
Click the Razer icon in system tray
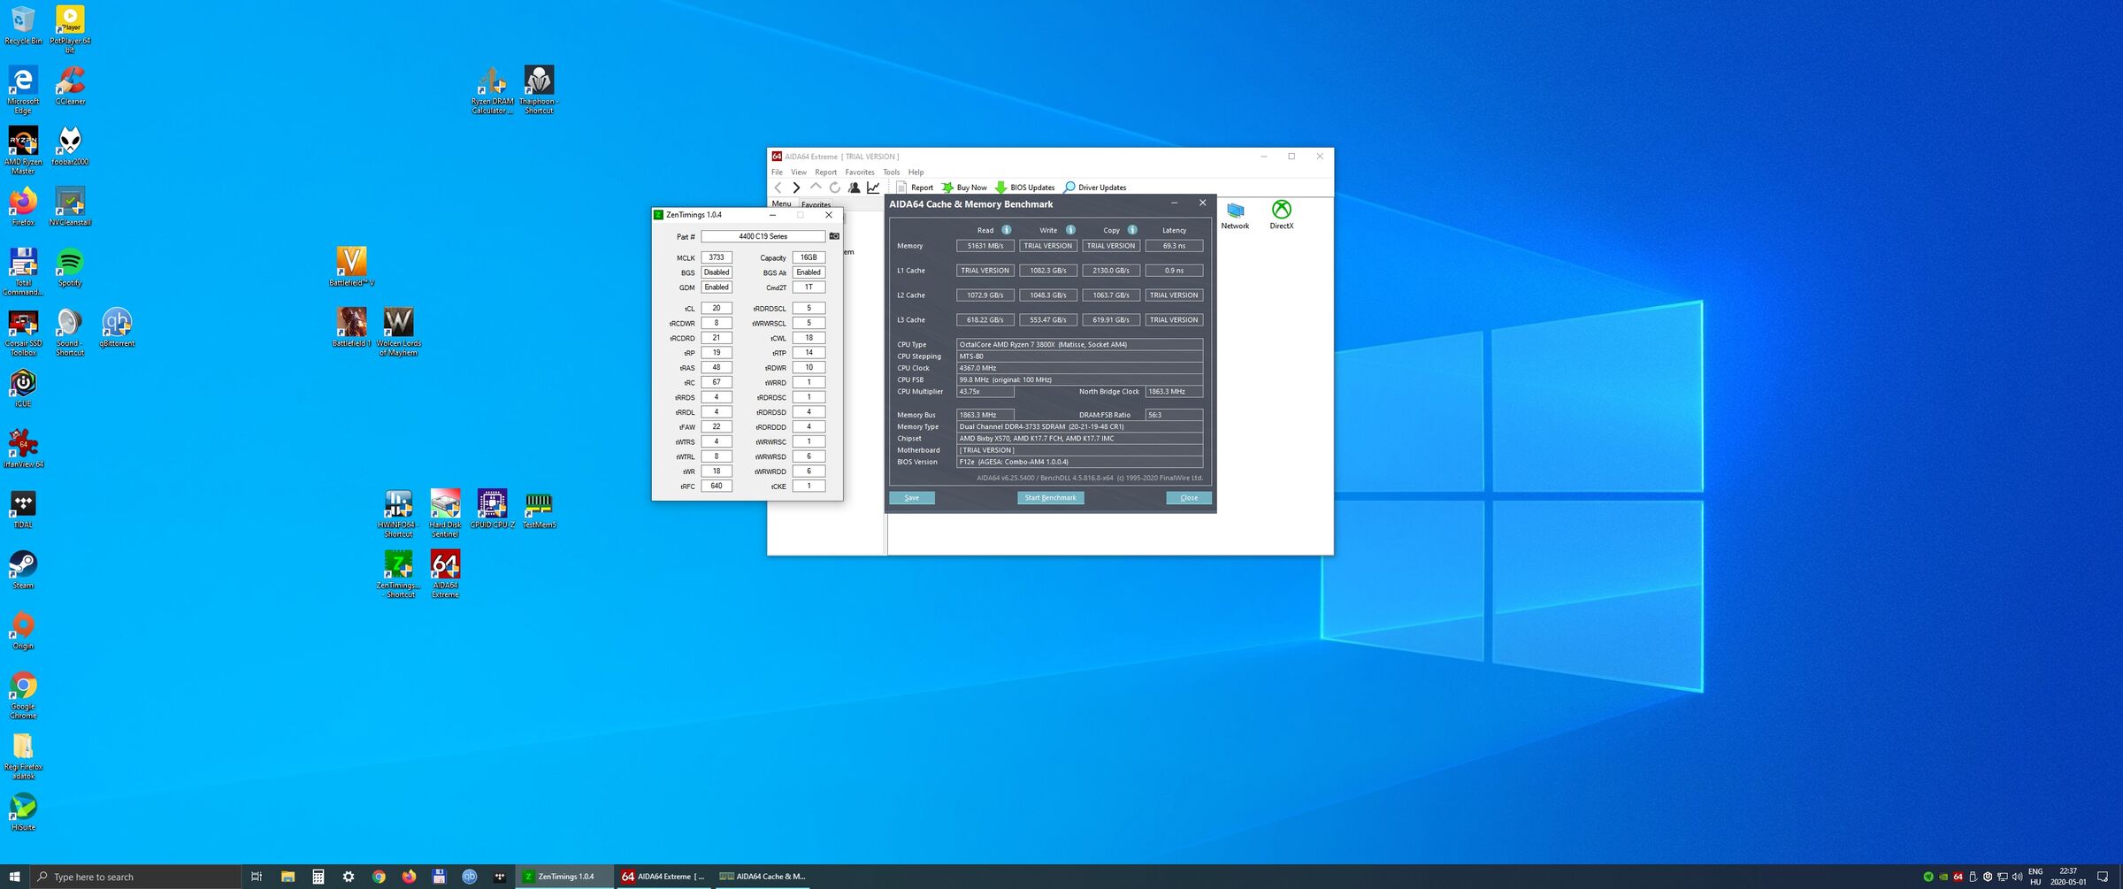coord(1928,877)
